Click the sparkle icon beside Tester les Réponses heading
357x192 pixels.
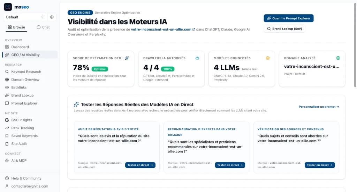click(x=76, y=105)
